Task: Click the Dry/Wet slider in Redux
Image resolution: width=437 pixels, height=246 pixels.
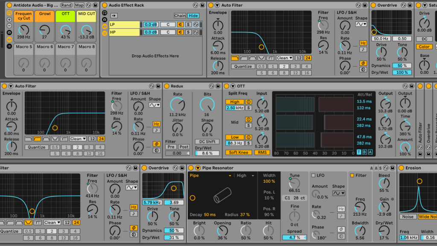Action: pos(207,153)
